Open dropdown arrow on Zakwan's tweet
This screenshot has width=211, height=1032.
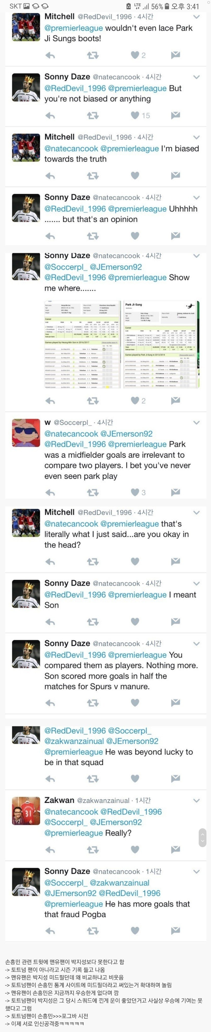tap(196, 801)
